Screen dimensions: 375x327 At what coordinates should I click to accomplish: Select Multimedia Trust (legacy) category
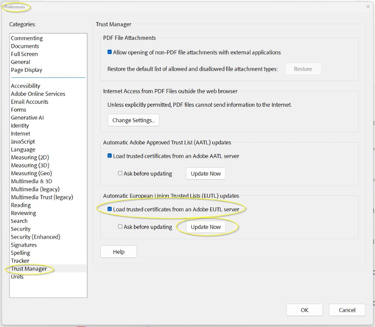coord(42,197)
